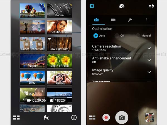The image size is (167, 125).
Task: Open settings via the blue gear icon
Action: click(x=92, y=6)
